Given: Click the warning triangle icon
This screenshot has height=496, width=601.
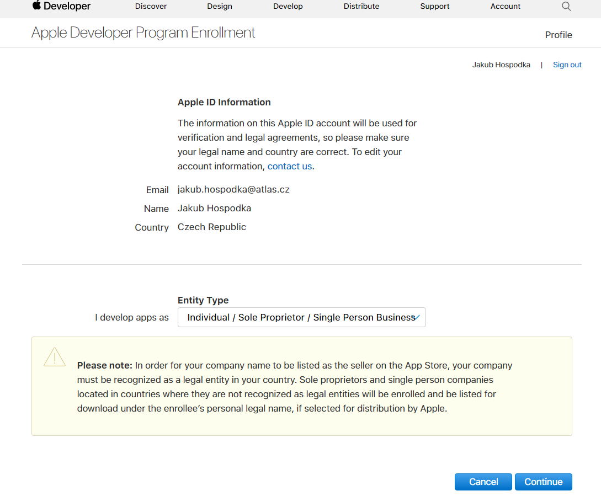Looking at the screenshot, I should (55, 358).
